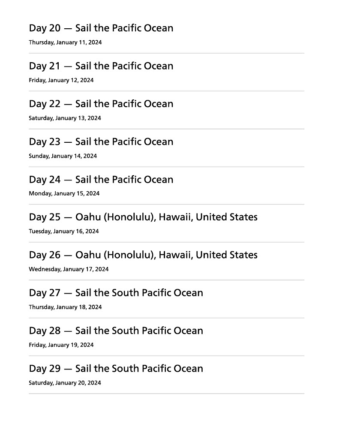This screenshot has height=439, width=339.
Task: Click the Wednesday, January 17, 2024 date
Action: (x=69, y=269)
